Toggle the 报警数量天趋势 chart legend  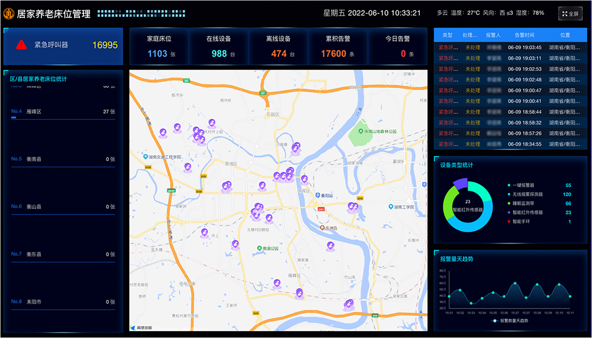[510, 321]
